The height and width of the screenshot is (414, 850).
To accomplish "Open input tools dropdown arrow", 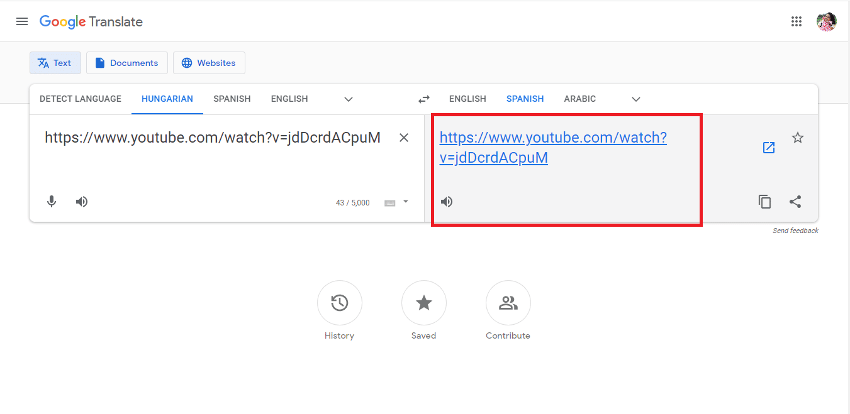I will pos(406,202).
